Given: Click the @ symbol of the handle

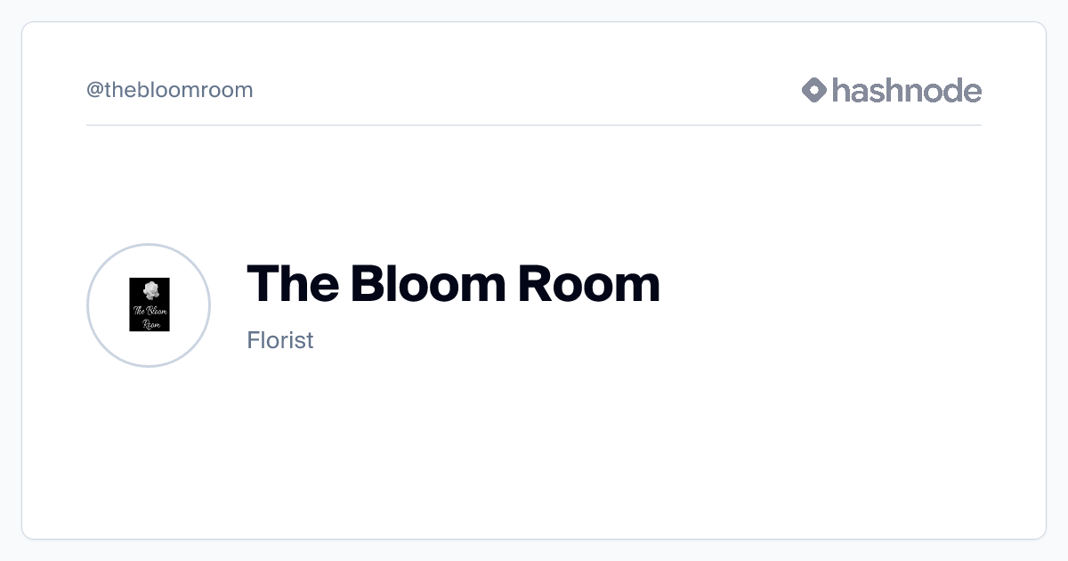Looking at the screenshot, I should 94,90.
